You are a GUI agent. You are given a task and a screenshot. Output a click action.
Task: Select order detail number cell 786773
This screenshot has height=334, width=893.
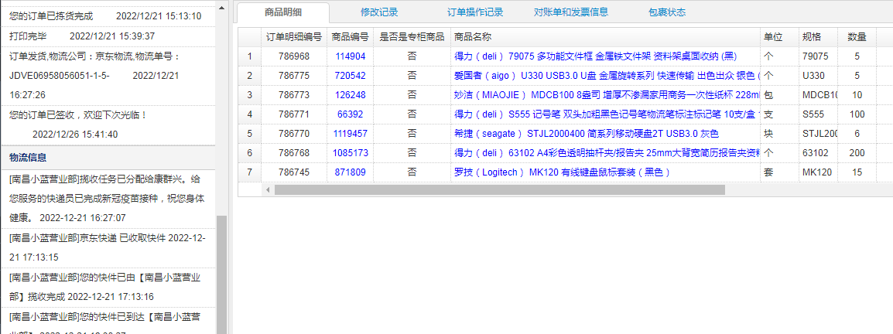tap(294, 95)
